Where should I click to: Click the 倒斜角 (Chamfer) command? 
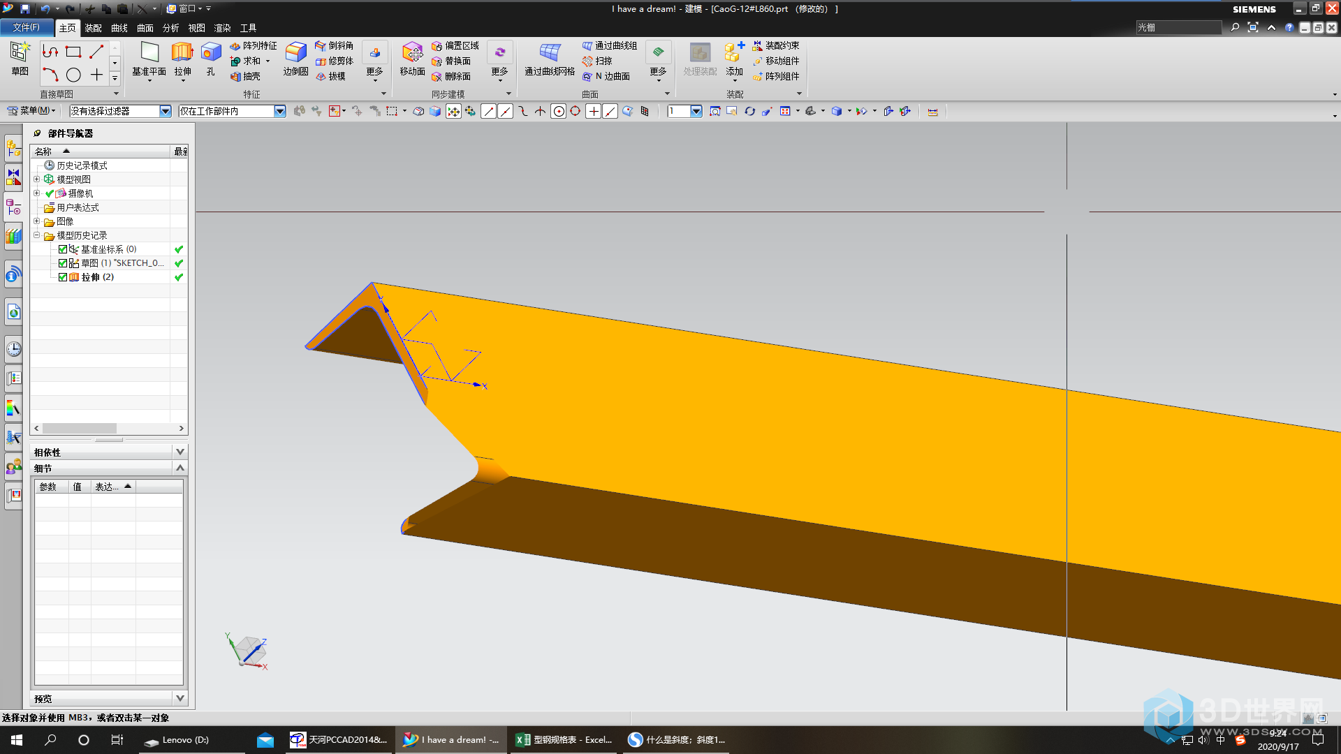tap(334, 45)
